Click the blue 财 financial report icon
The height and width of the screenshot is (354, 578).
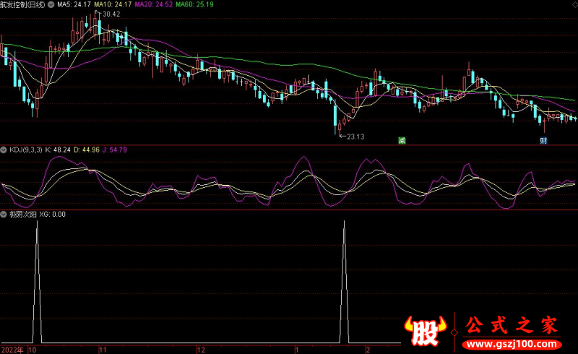(x=543, y=140)
